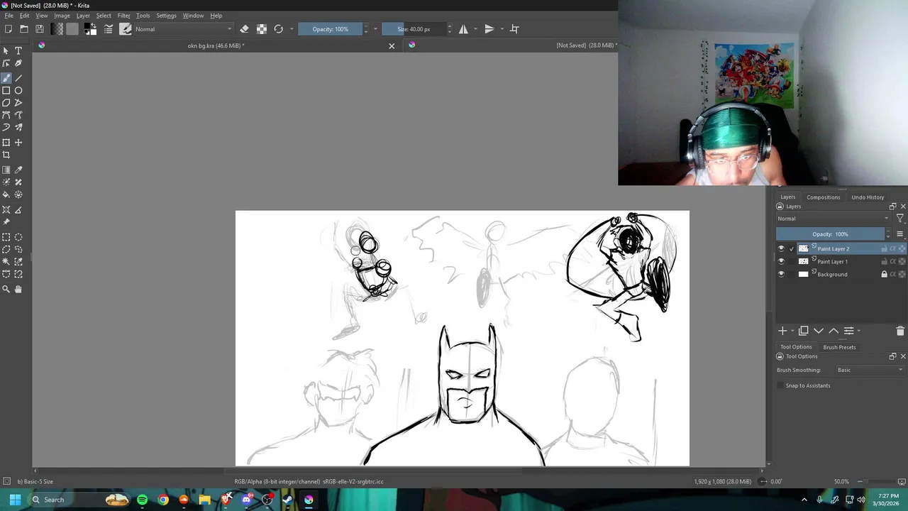Move layer up with chevron button

tap(834, 331)
